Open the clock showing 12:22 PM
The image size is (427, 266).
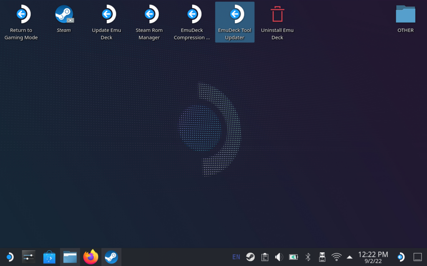click(373, 257)
